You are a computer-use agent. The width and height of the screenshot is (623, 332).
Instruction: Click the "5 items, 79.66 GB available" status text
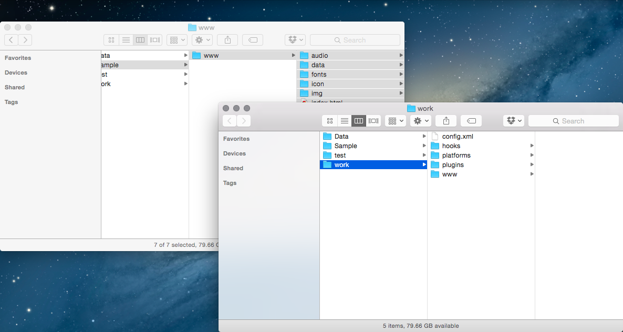(x=421, y=326)
